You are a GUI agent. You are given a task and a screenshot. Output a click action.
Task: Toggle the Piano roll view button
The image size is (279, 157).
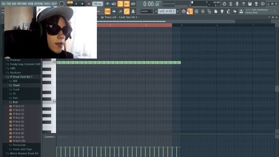[x=190, y=11]
